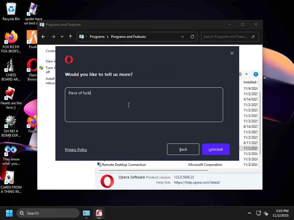
Task: Open the They know what you shortcut
Action: [11, 155]
